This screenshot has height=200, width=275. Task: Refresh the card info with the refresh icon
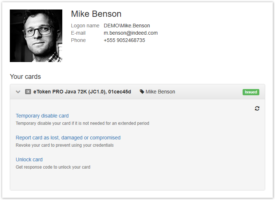click(x=257, y=108)
